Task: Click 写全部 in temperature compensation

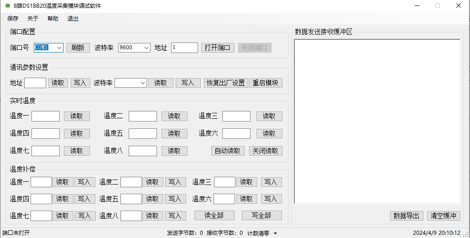Action: pos(261,215)
